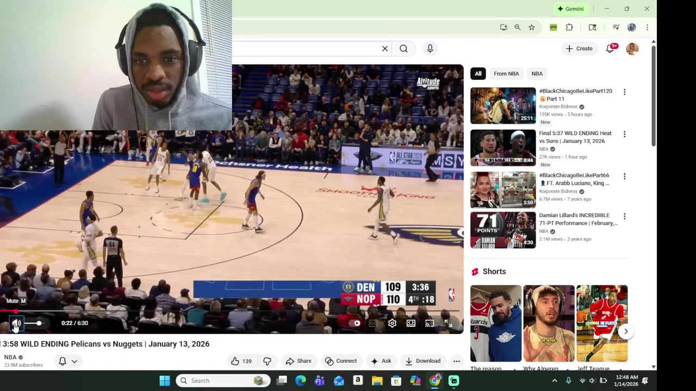696x391 pixels.
Task: Like the video (139 likes)
Action: coord(241,361)
